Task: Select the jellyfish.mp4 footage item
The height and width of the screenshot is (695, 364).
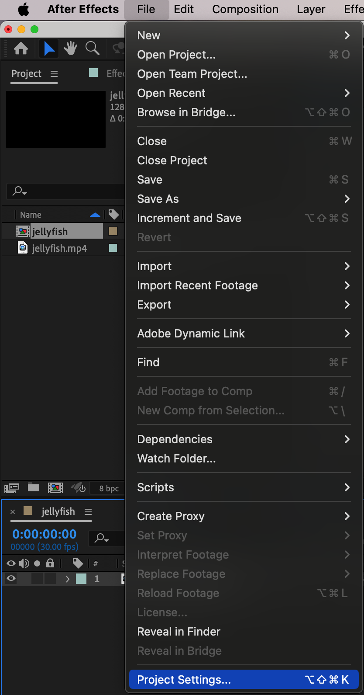Action: click(x=59, y=248)
